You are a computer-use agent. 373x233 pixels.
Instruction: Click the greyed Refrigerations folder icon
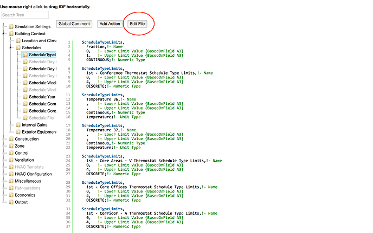tap(11, 188)
